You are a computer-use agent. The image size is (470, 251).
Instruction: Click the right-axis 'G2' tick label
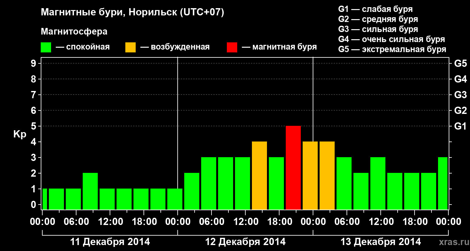tap(460, 110)
